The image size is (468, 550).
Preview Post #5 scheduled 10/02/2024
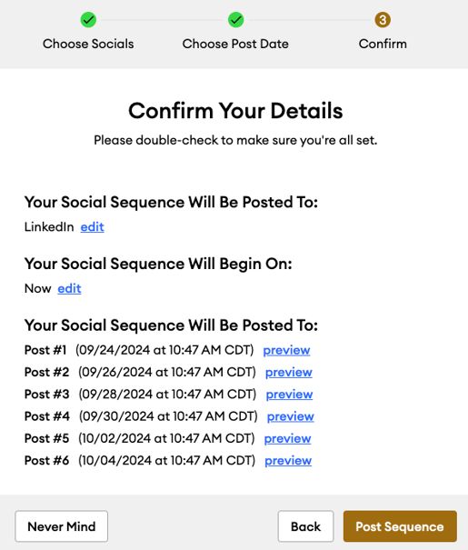(287, 438)
